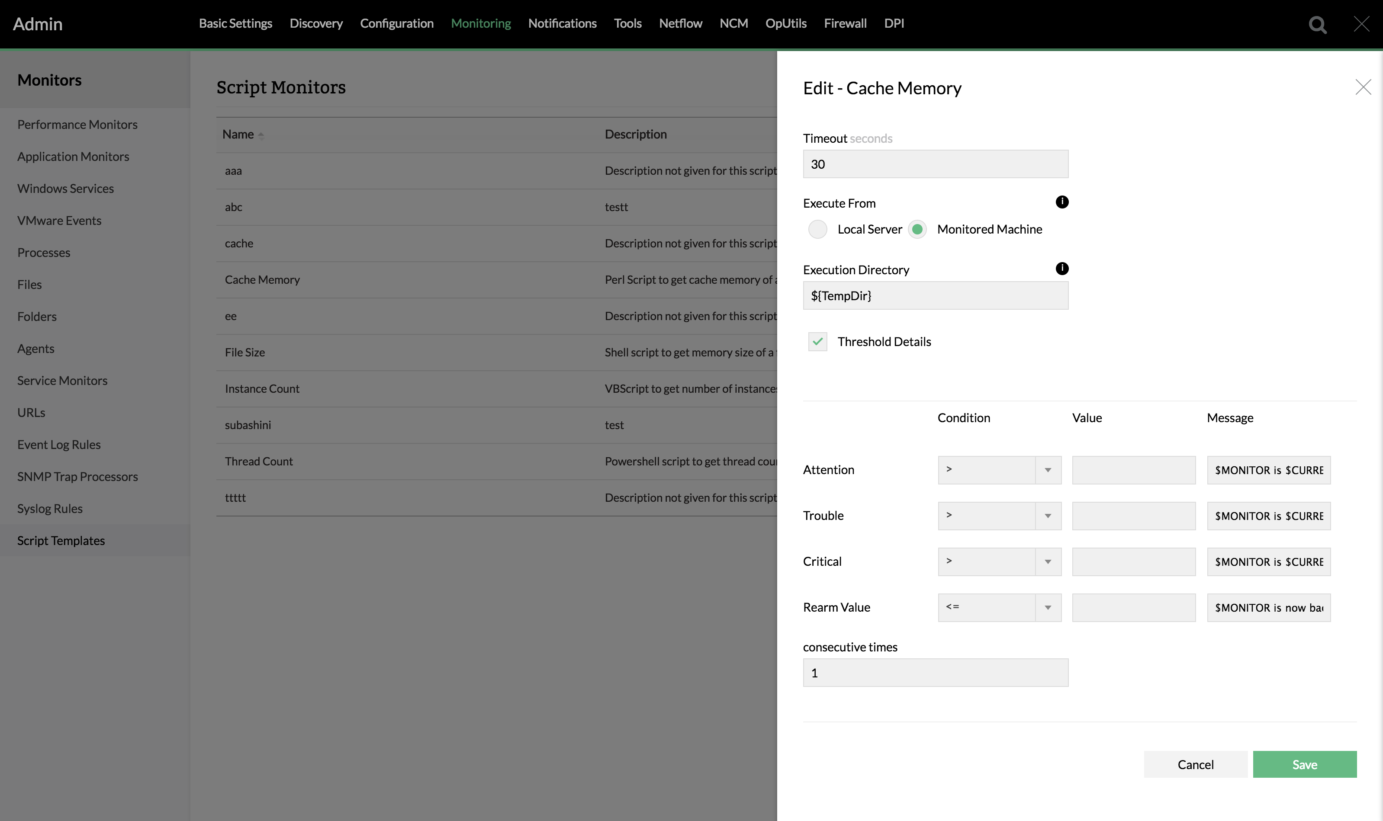Image resolution: width=1383 pixels, height=821 pixels.
Task: Save the Cache Memory changes
Action: click(x=1304, y=764)
